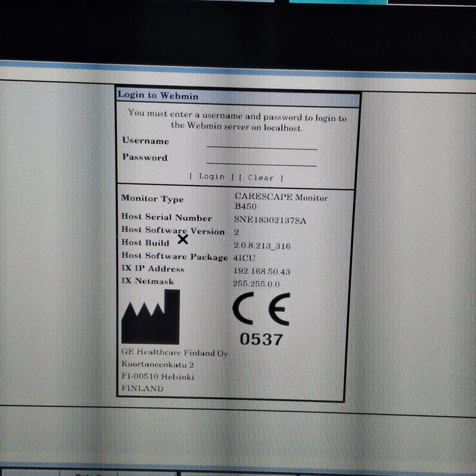476x476 pixels.
Task: Click the 'Host Software Version' label
Action: [x=173, y=231]
